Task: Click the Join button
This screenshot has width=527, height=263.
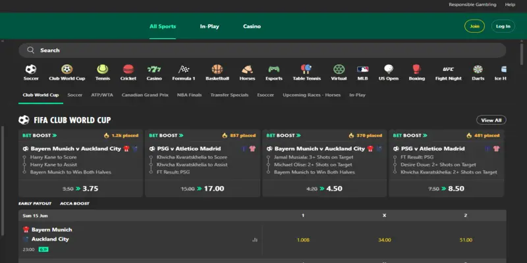Action: point(474,26)
